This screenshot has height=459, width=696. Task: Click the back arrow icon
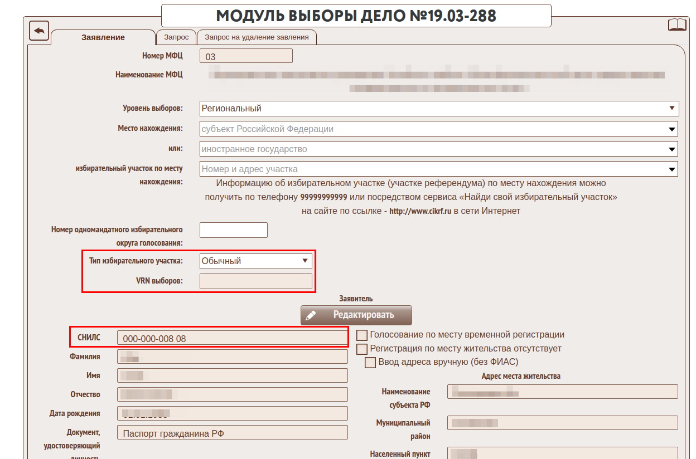[39, 31]
